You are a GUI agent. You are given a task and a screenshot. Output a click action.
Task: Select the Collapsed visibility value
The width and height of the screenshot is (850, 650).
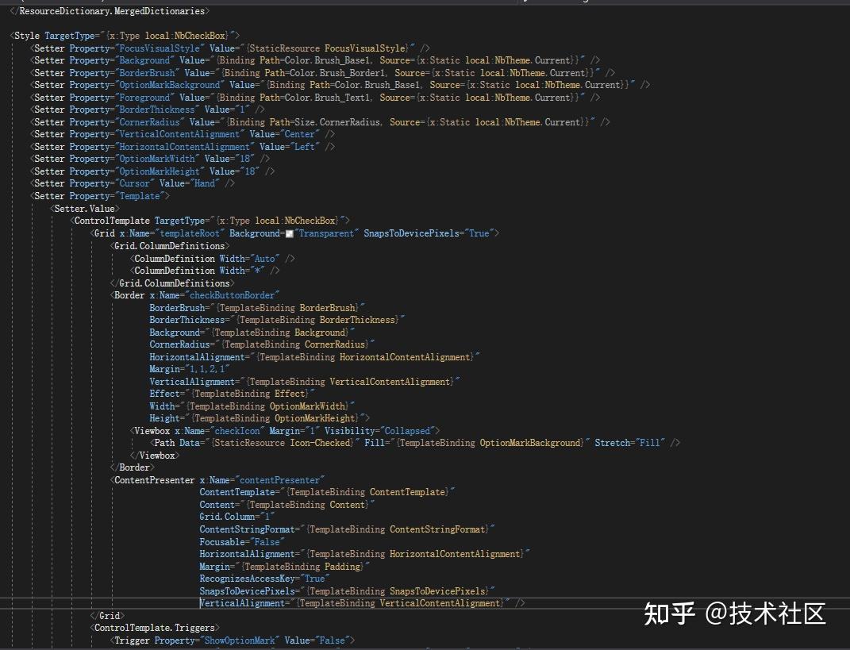tap(408, 430)
